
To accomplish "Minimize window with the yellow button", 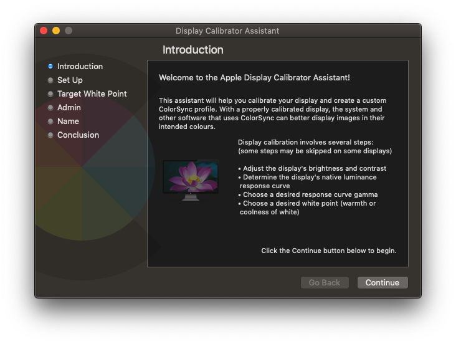I will click(x=56, y=31).
